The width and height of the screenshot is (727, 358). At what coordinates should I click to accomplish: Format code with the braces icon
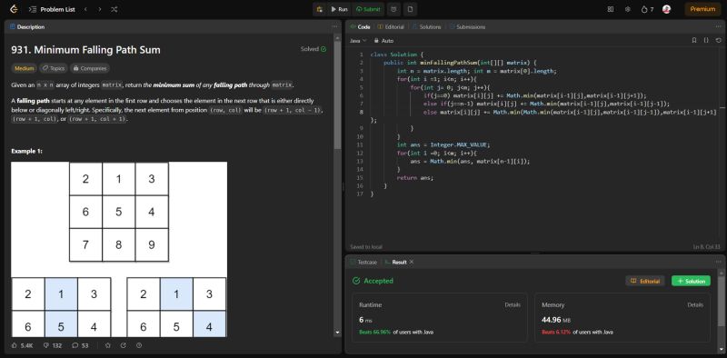click(x=706, y=40)
